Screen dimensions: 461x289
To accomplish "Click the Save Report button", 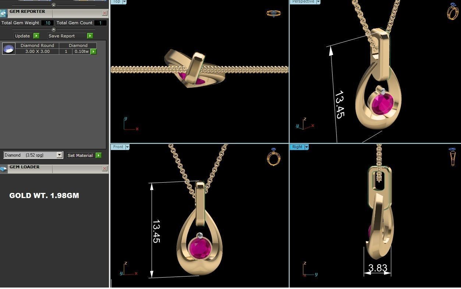I will tap(67, 36).
